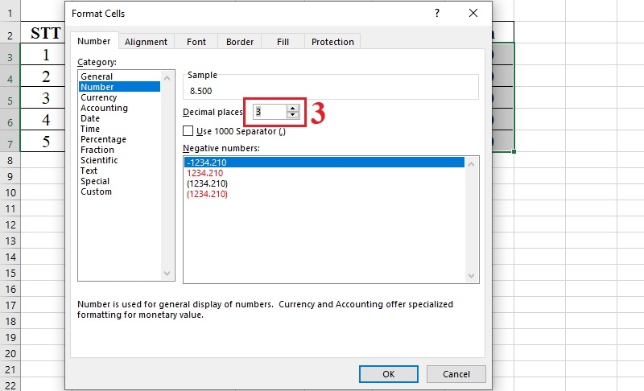Select Number in category list
The height and width of the screenshot is (391, 644).
[119, 87]
